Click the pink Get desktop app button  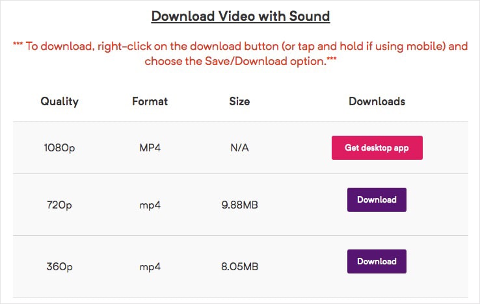(x=377, y=147)
